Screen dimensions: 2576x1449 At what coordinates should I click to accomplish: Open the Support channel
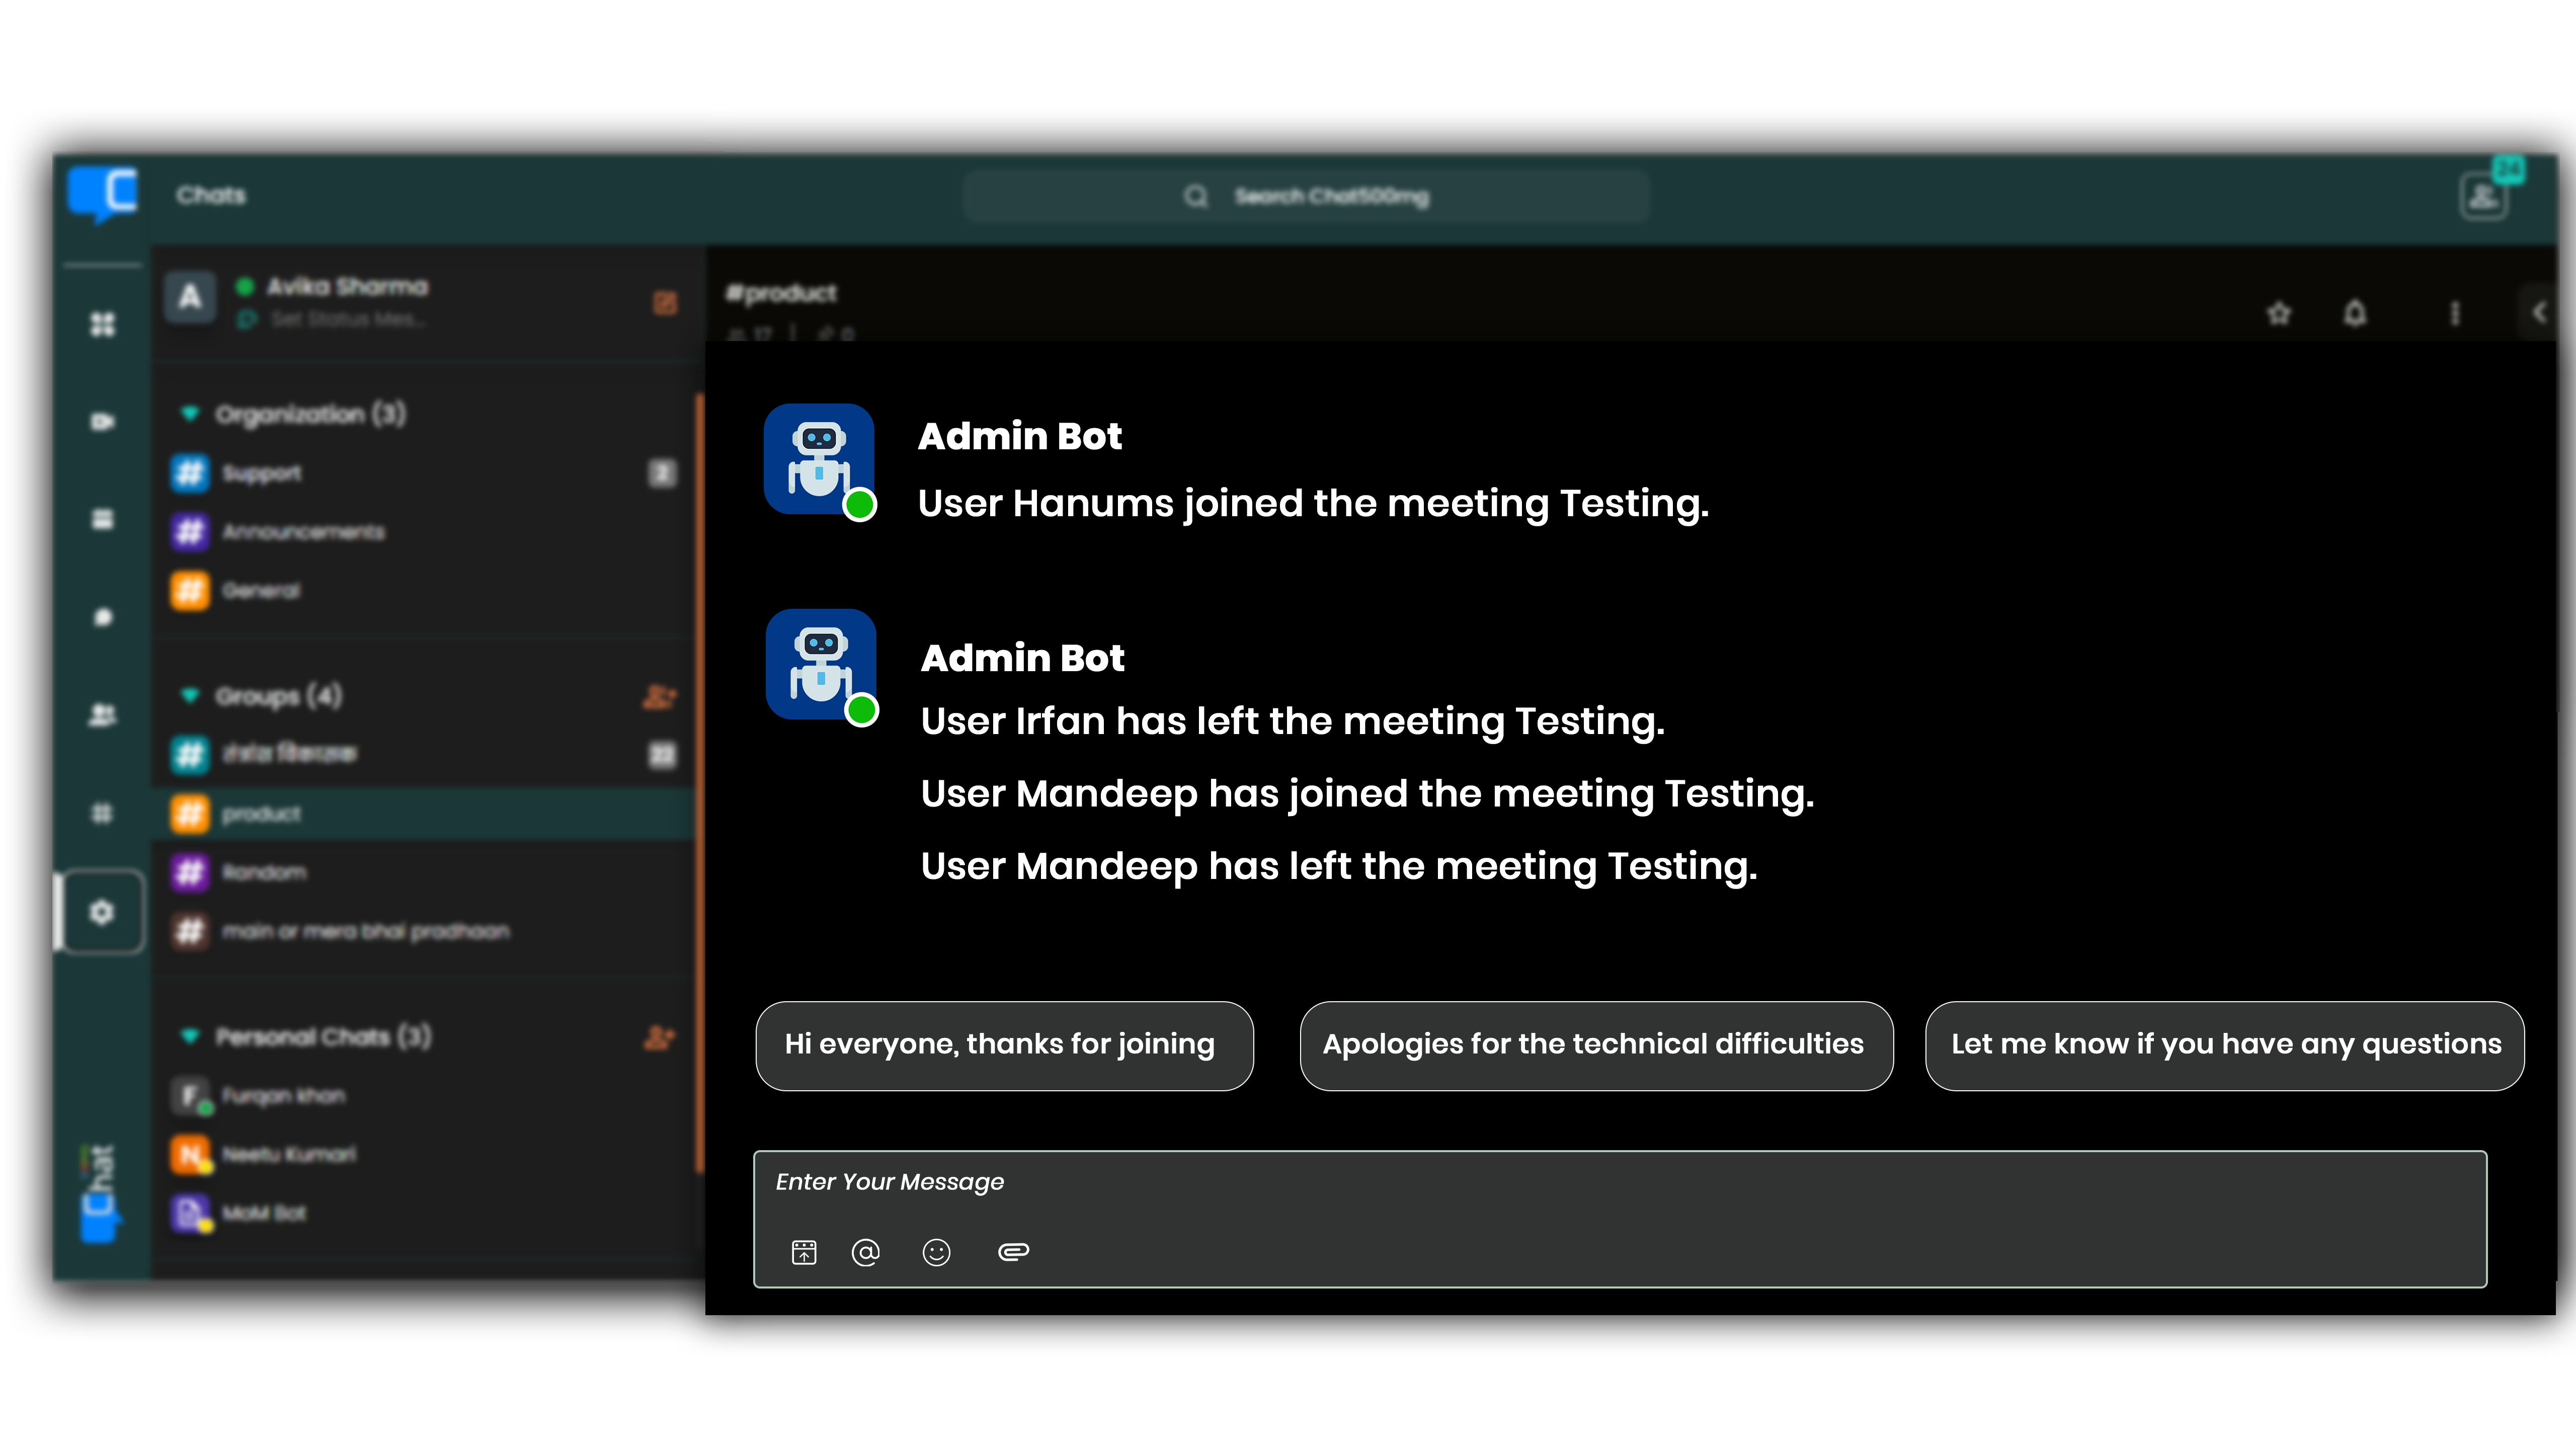click(x=424, y=472)
